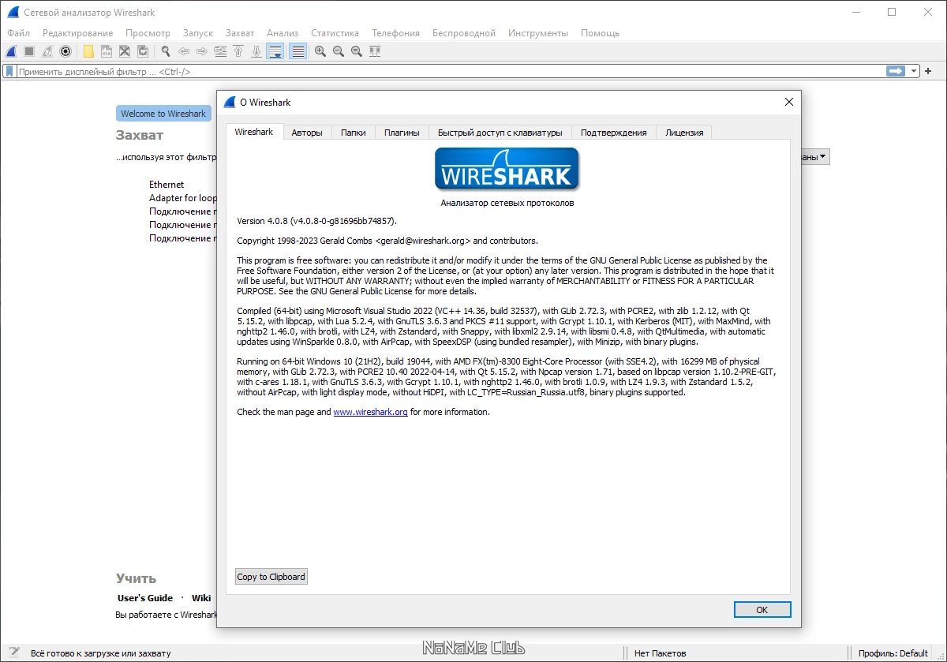Save the capture file icon

tap(107, 51)
